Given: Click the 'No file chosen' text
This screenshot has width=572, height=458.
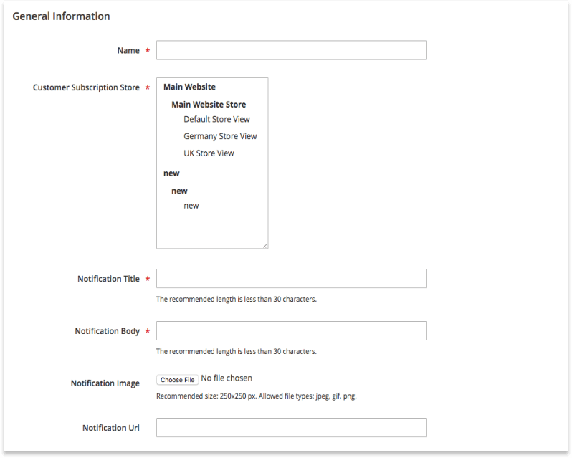Looking at the screenshot, I should [x=227, y=378].
